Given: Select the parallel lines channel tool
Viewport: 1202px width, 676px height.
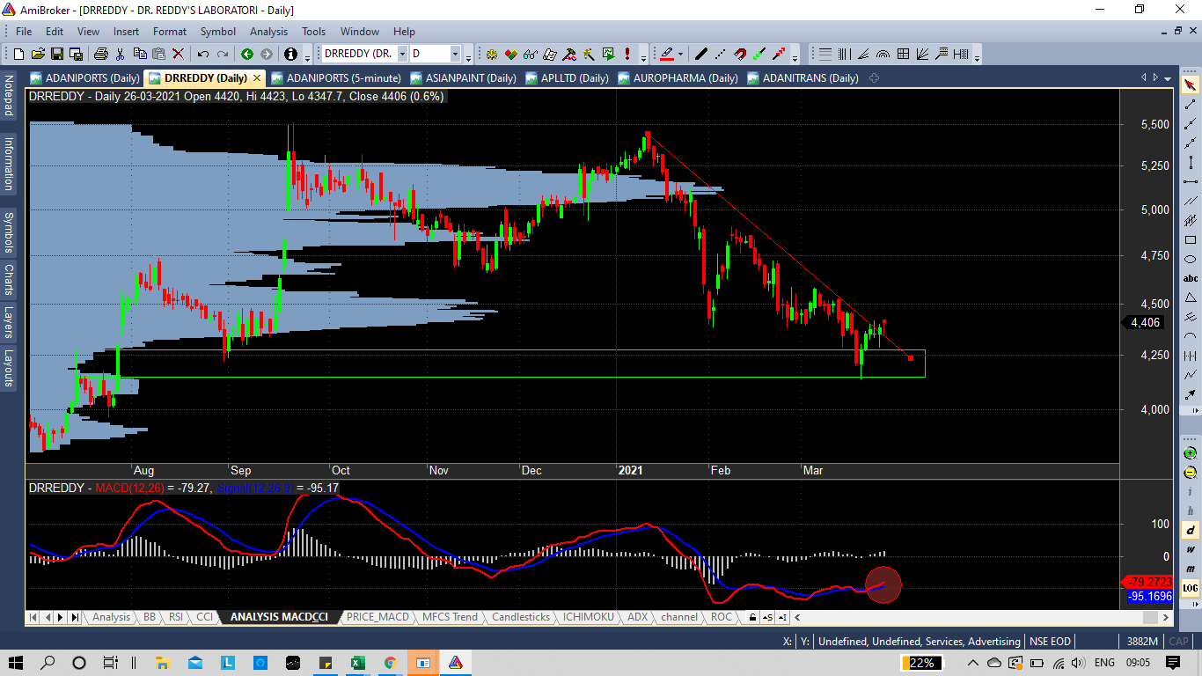Looking at the screenshot, I should [1190, 201].
